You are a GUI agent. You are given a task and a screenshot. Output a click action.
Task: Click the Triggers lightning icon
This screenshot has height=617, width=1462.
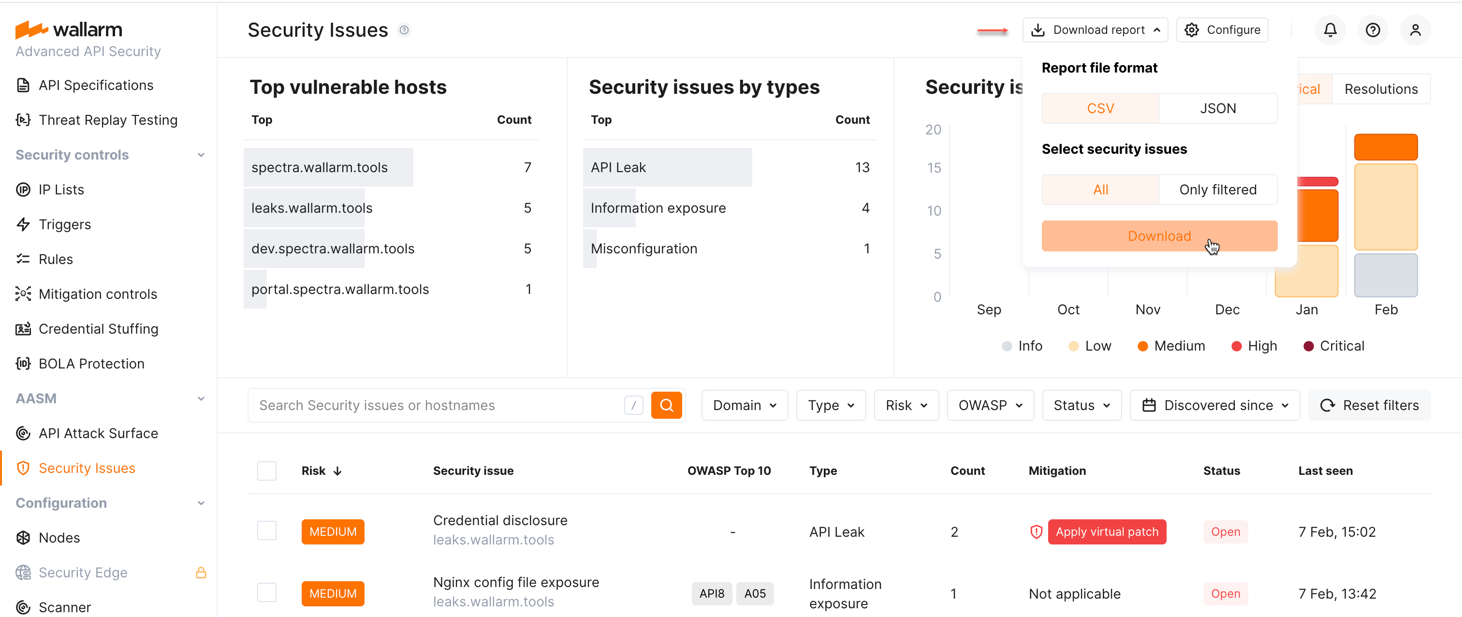(x=23, y=224)
